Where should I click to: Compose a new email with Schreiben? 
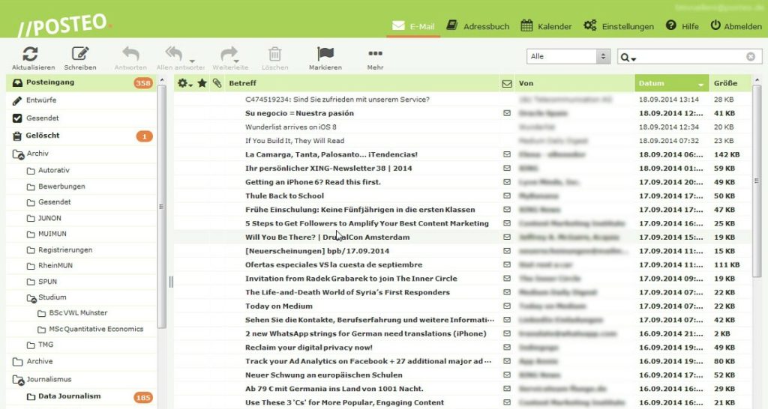(80, 54)
